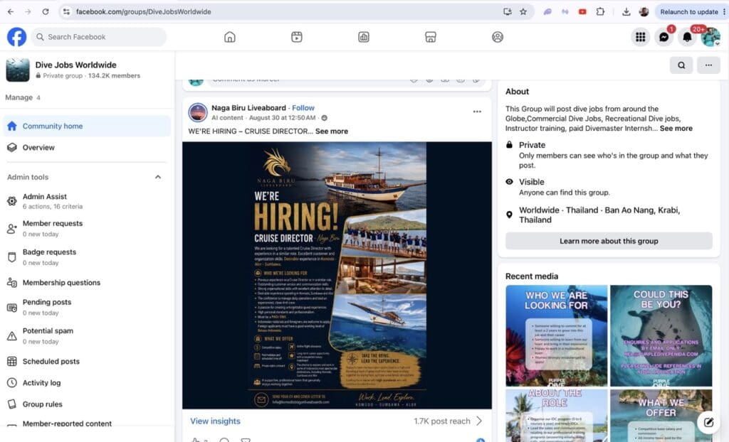Open the Reels video icon
The height and width of the screenshot is (442, 729).
point(297,37)
